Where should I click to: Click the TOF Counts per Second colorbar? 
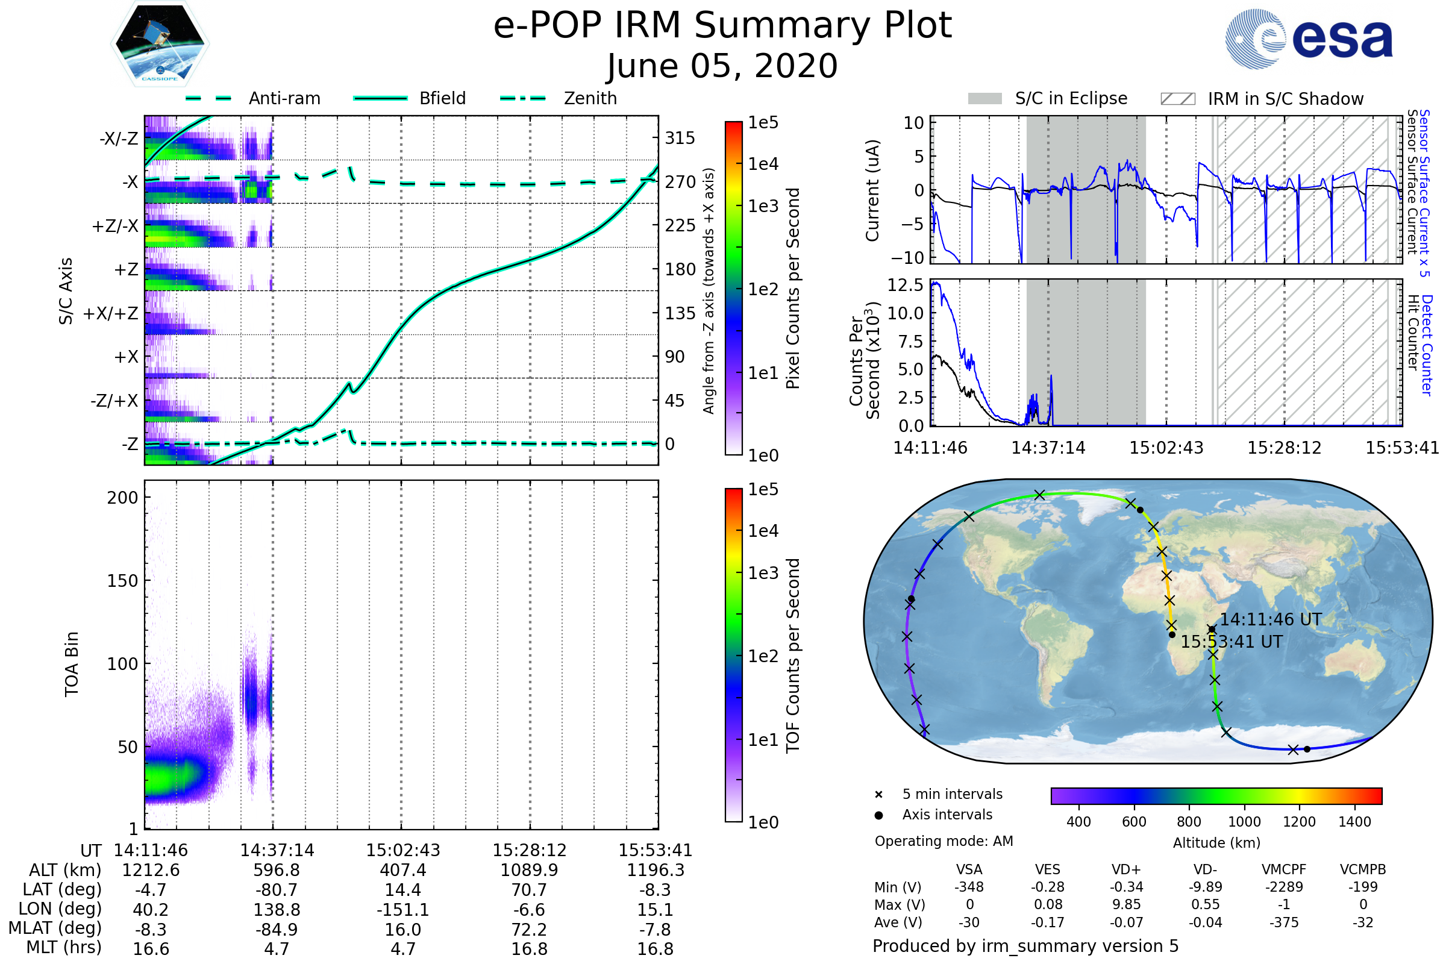click(733, 655)
